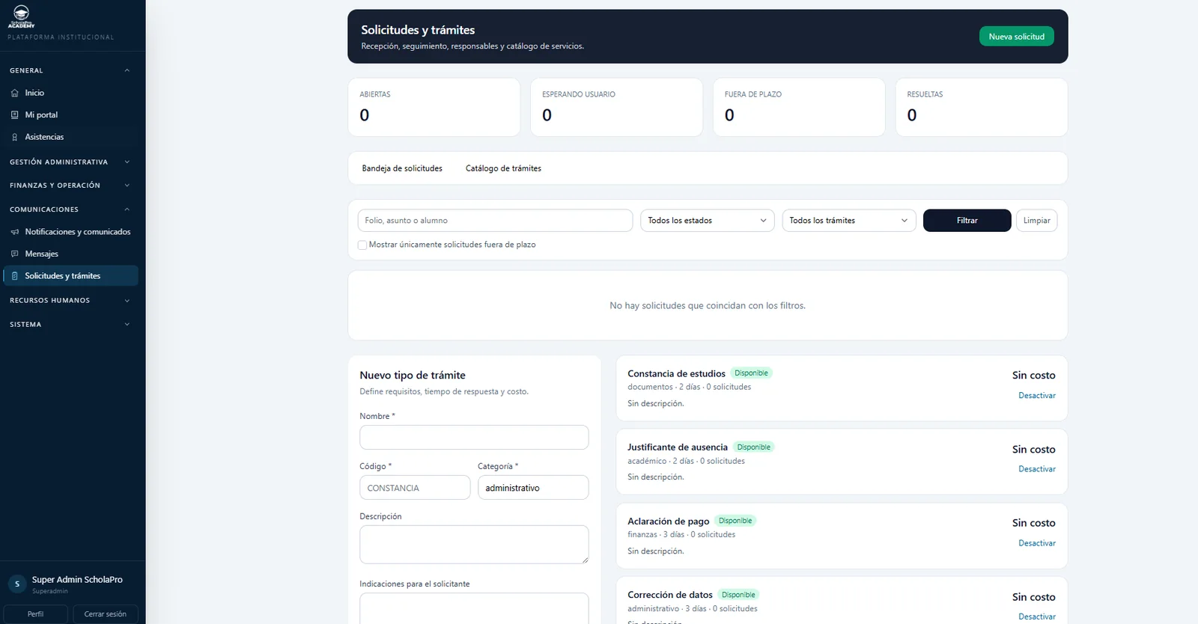Click the Mi portal icon
This screenshot has width=1198, height=624.
click(14, 115)
